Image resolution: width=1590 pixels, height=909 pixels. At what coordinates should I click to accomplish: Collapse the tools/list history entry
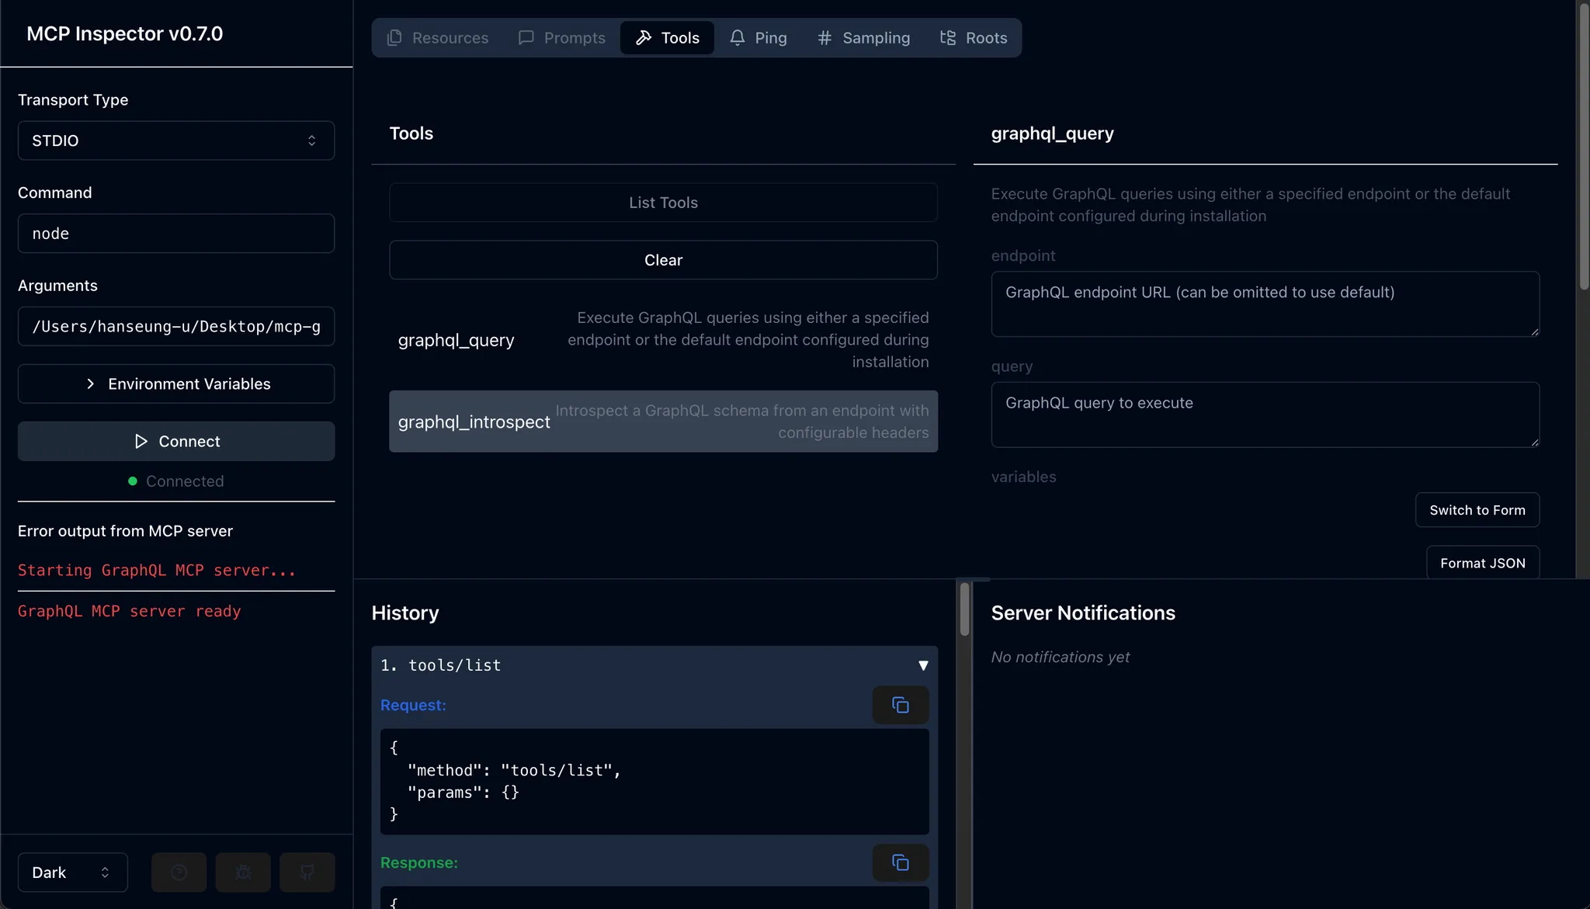[922, 665]
